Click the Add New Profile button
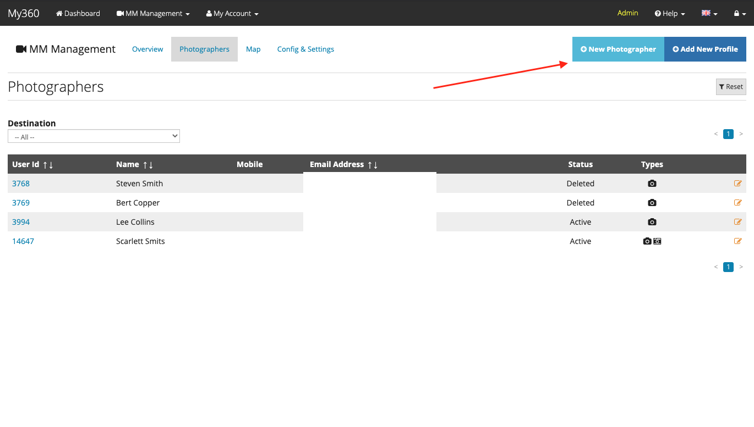The height and width of the screenshot is (427, 754). 705,49
